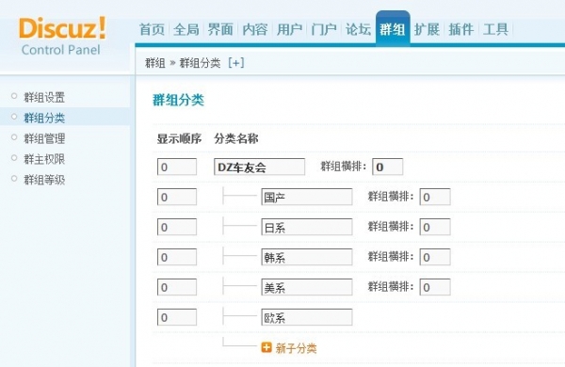
Task: Click the 欧系 category name field
Action: (307, 317)
